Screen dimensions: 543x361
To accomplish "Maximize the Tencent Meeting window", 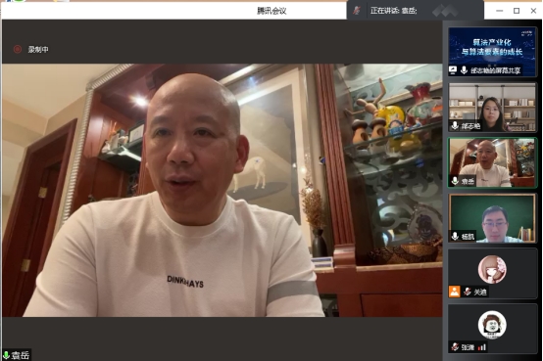I will pyautogui.click(x=517, y=11).
